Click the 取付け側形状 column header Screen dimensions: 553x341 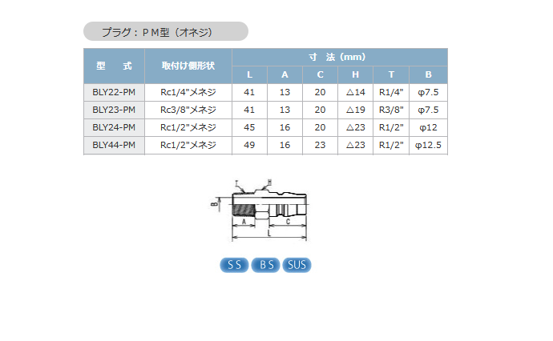click(x=188, y=66)
